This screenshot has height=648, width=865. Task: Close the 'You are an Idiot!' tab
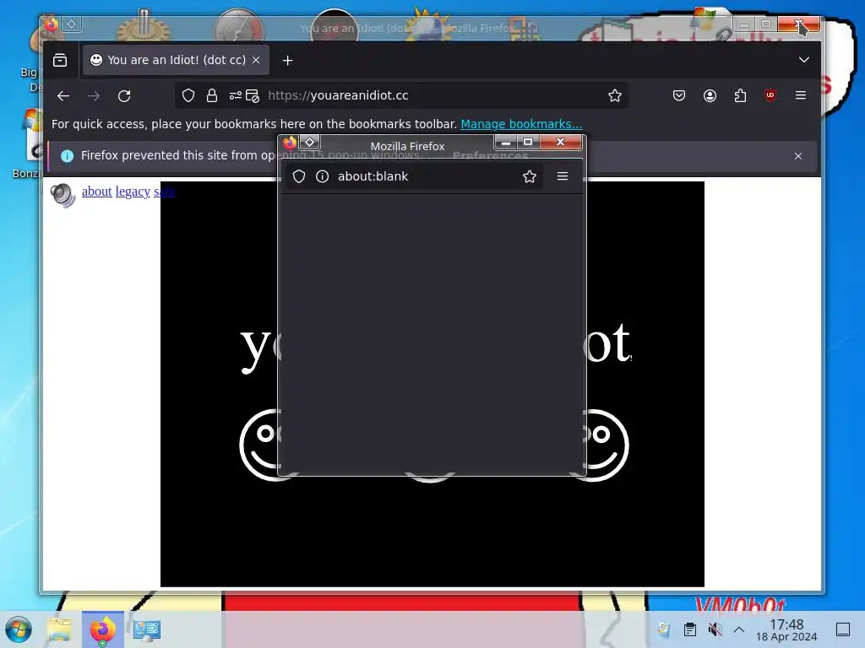coord(256,60)
